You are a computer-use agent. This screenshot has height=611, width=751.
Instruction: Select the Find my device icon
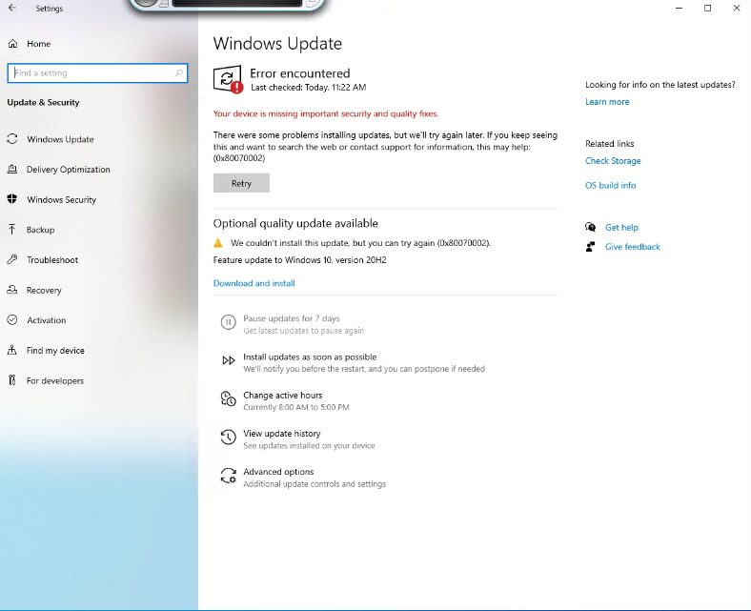12,350
